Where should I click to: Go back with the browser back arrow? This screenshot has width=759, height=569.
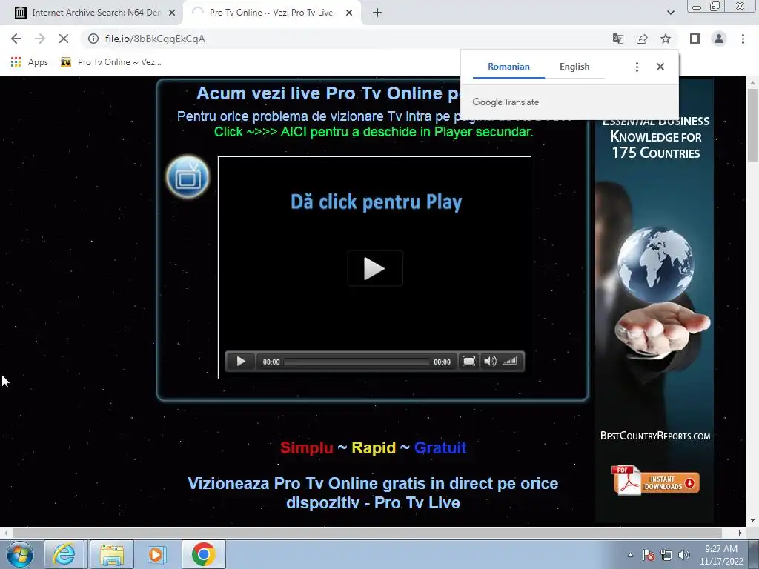pyautogui.click(x=16, y=39)
